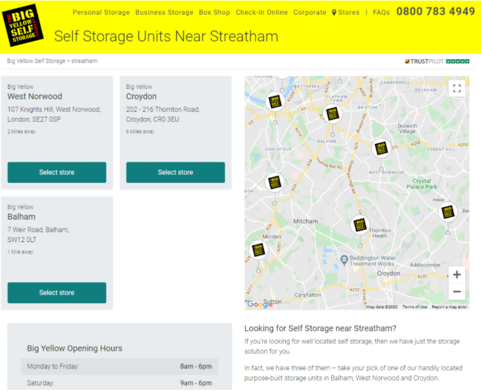Click the store marker near Penge

448,212
